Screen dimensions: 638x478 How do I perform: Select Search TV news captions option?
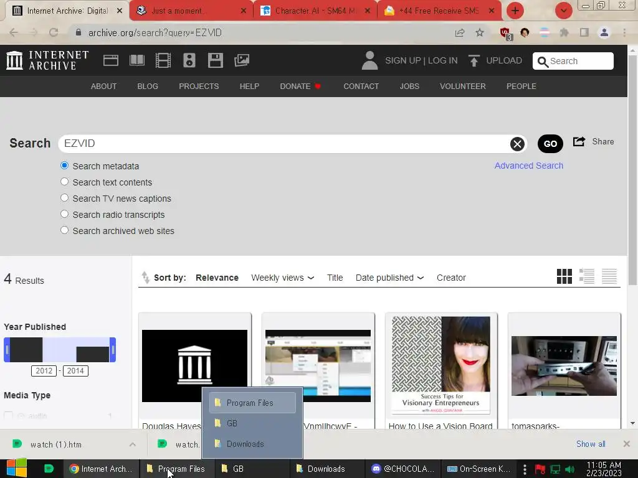pyautogui.click(x=64, y=198)
